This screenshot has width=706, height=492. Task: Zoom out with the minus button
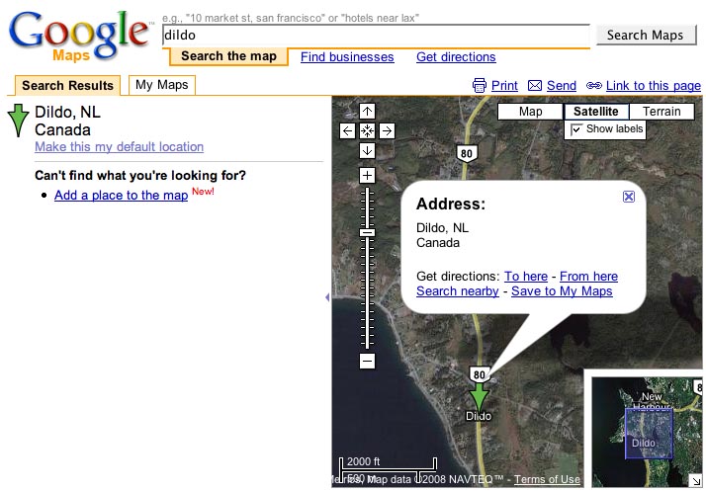pos(367,361)
